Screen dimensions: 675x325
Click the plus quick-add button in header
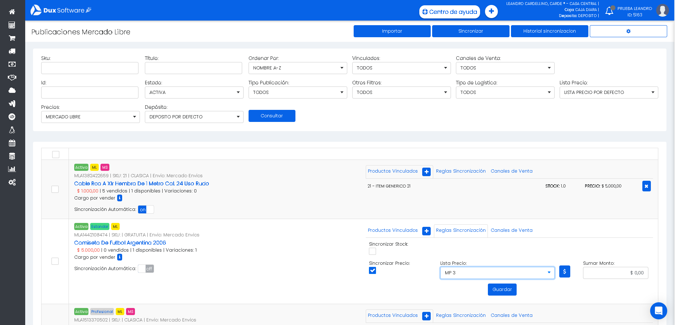coord(491,11)
